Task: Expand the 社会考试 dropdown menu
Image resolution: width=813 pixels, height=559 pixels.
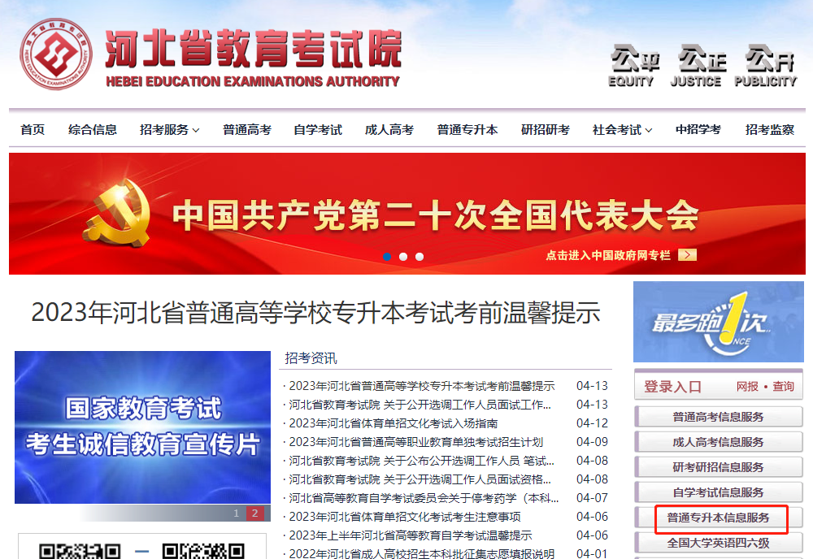Action: click(622, 129)
